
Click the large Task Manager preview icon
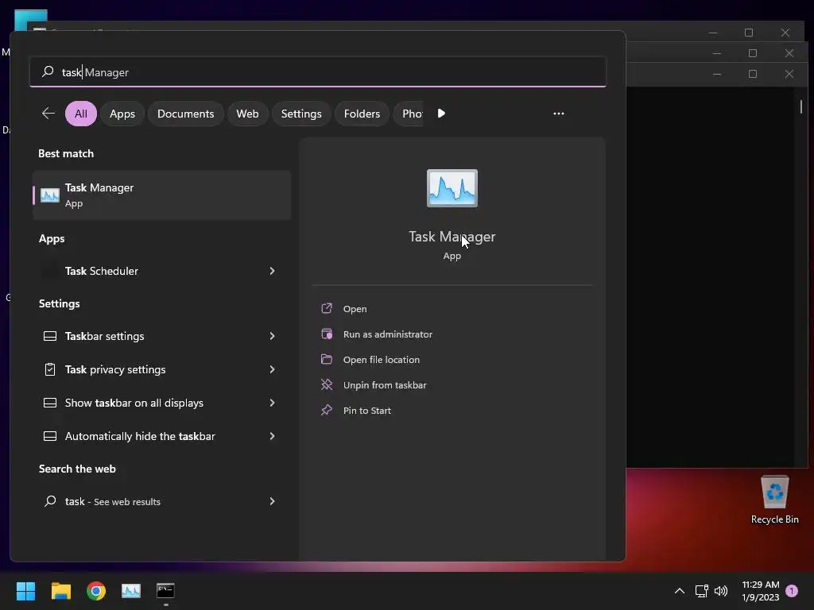point(452,188)
